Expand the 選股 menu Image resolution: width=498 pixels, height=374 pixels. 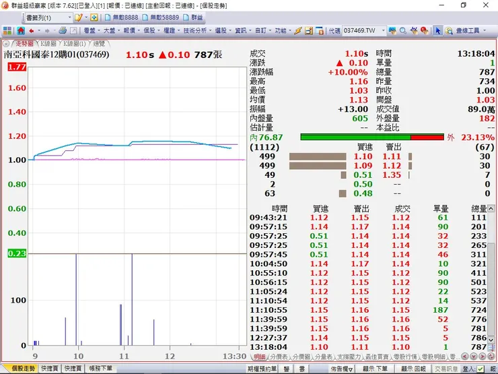(223, 31)
